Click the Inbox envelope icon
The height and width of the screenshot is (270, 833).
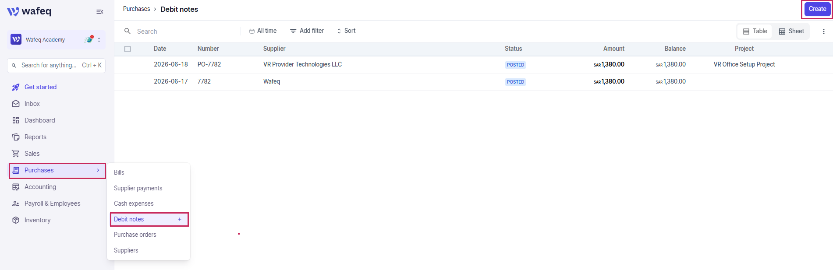tap(16, 104)
